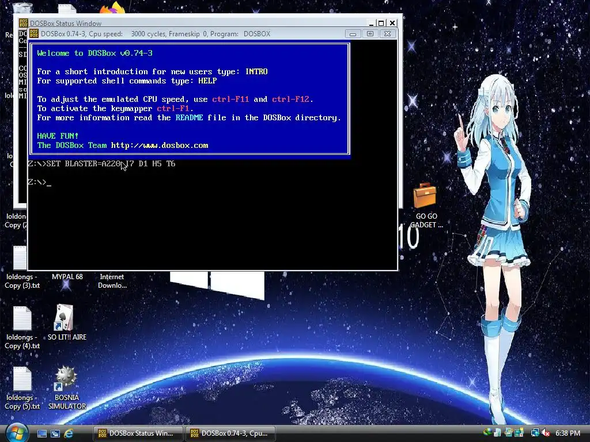Image resolution: width=590 pixels, height=442 pixels.
Task: Click ctrl-F1 keymapper text
Action: point(173,109)
